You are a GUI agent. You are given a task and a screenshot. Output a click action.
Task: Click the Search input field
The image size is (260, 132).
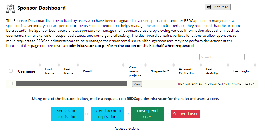point(222,57)
